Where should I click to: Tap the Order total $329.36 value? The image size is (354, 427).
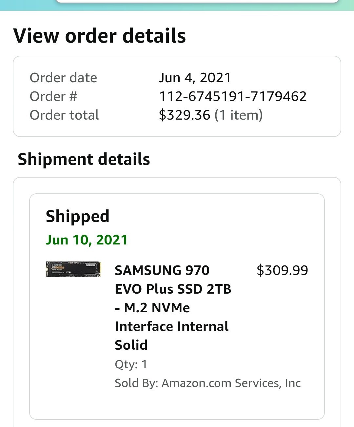click(185, 115)
